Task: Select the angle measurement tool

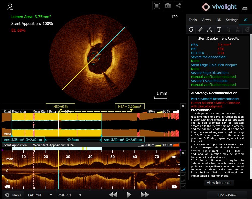Action: 209,30
